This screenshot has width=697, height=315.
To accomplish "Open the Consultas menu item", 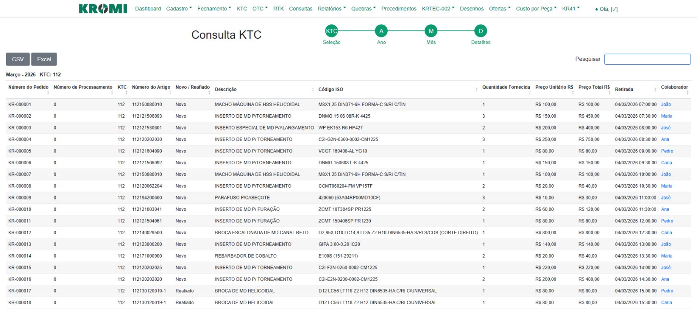I will point(301,9).
